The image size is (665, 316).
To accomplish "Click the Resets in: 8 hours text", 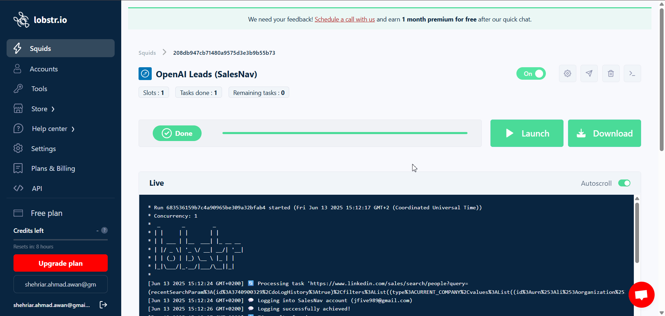I will pos(33,247).
